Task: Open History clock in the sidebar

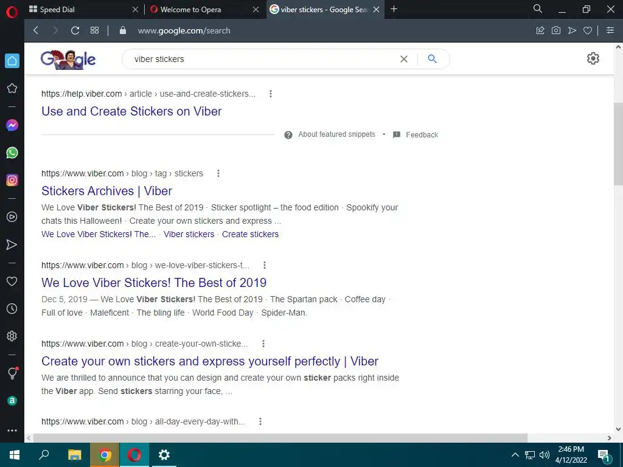Action: tap(12, 308)
